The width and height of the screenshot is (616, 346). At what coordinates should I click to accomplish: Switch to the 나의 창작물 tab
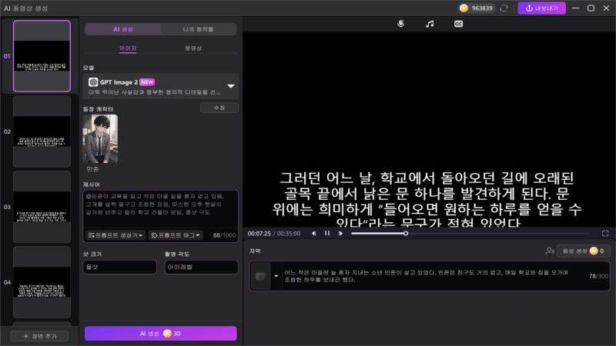[199, 29]
